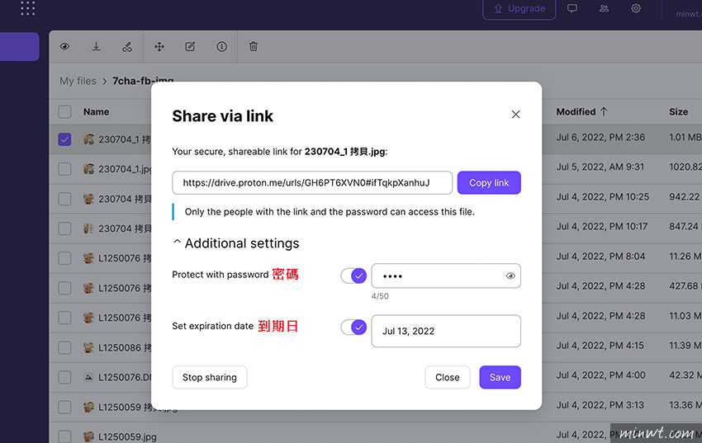This screenshot has height=443, width=702.
Task: Click the preview eye icon in toolbar
Action: 64,47
